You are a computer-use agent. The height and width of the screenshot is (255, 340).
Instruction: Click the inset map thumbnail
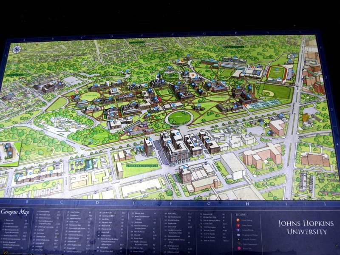11,153
